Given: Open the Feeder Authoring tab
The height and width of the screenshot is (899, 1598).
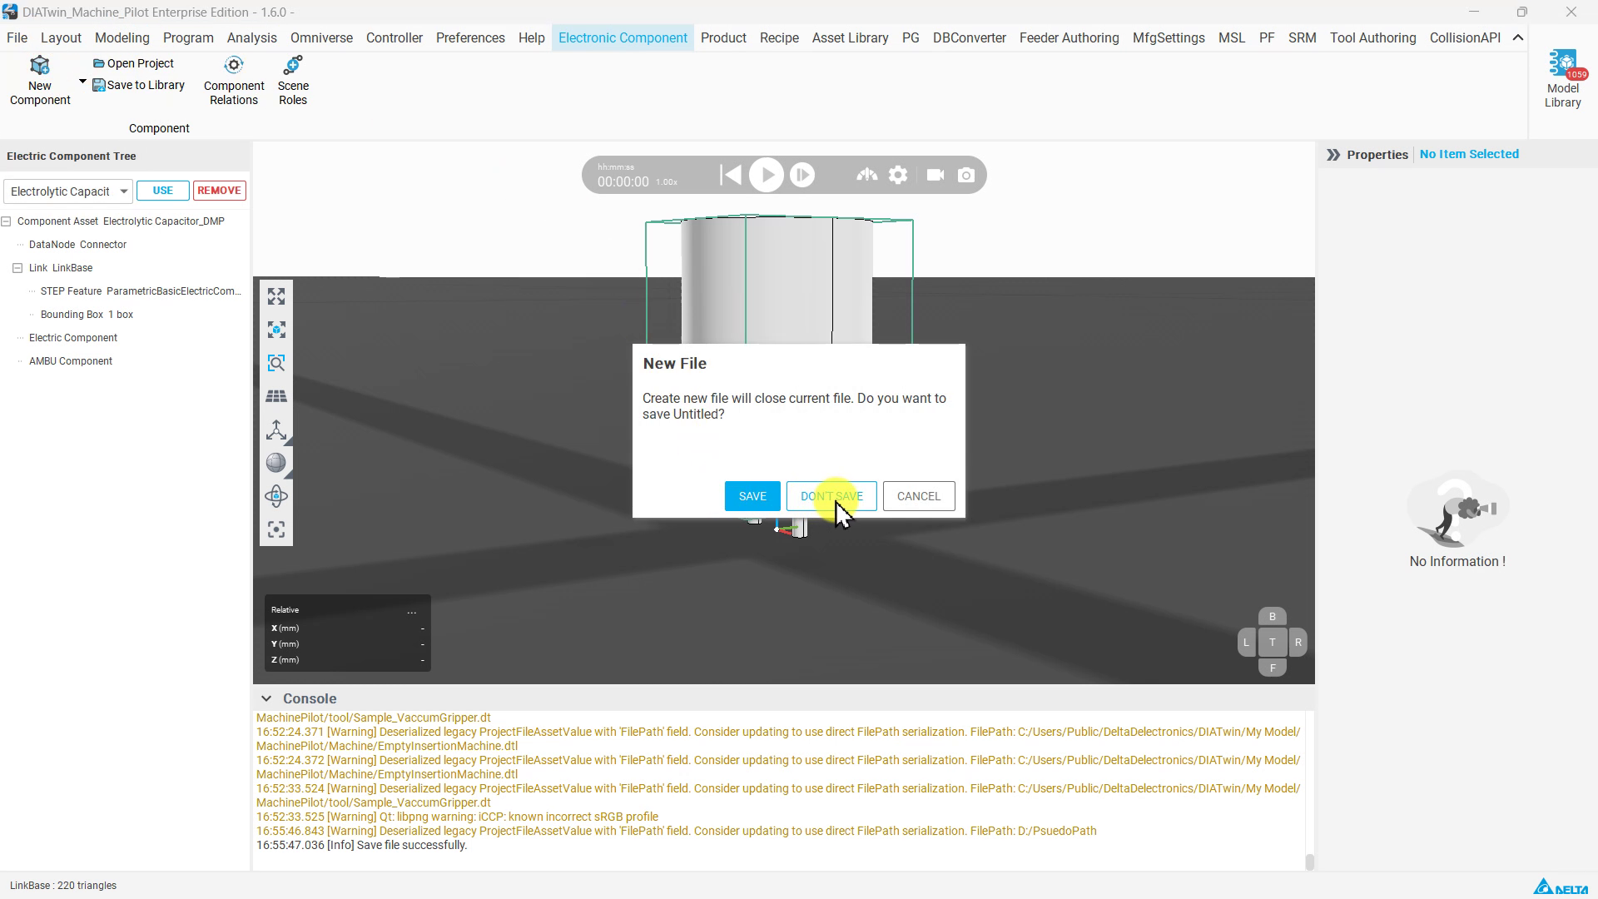Looking at the screenshot, I should 1069,38.
